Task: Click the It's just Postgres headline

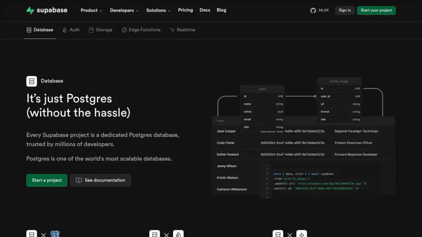Action: (78, 106)
